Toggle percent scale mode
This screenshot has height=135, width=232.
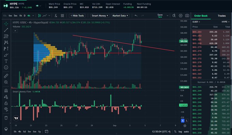click(x=175, y=132)
